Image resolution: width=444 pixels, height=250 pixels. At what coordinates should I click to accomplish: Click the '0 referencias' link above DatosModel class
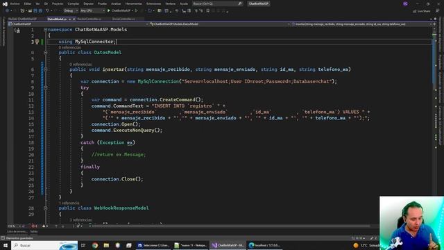[69, 47]
